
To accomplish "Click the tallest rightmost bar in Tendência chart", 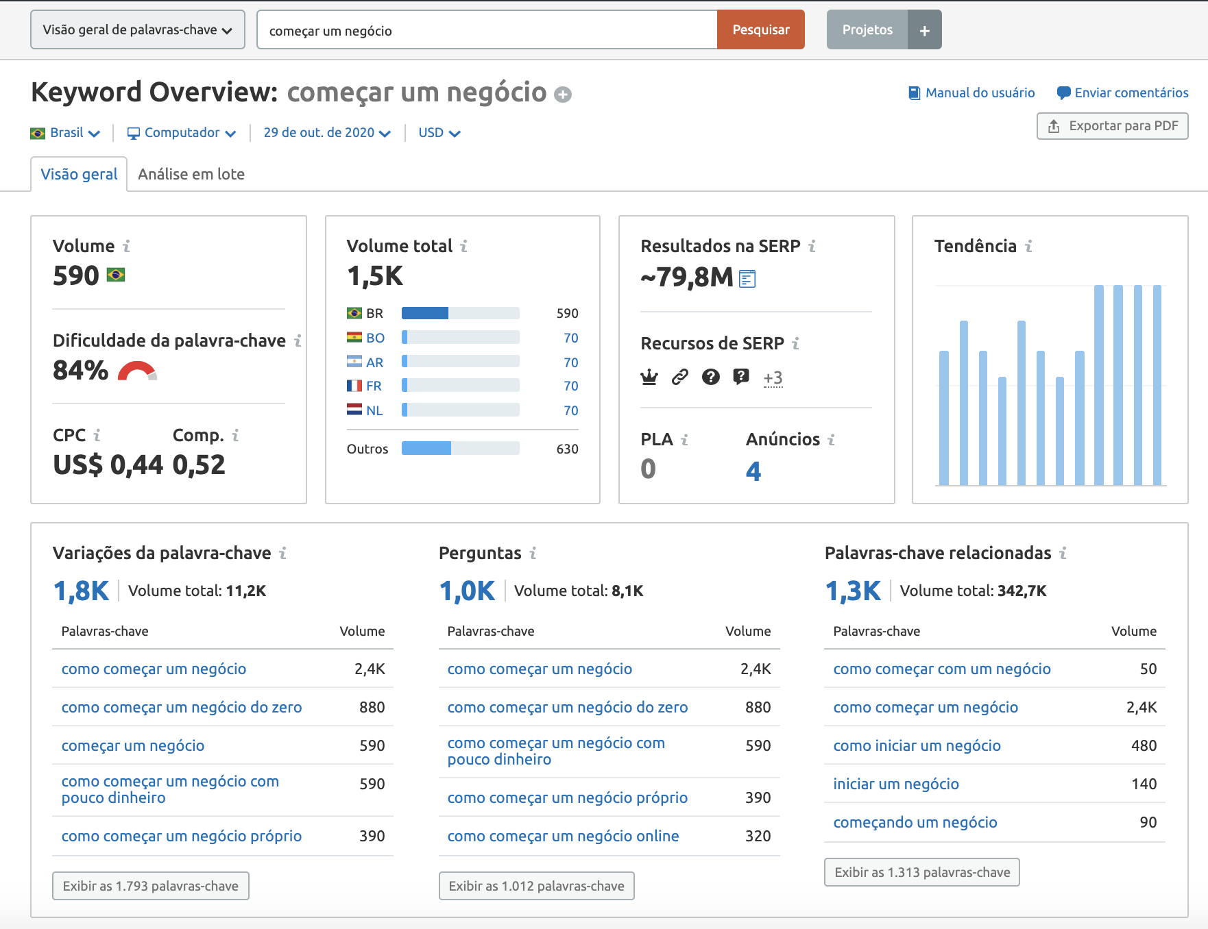I will pos(1157,384).
